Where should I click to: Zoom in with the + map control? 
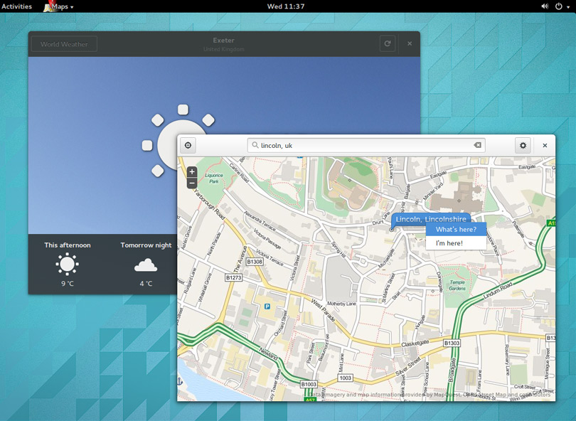point(191,171)
